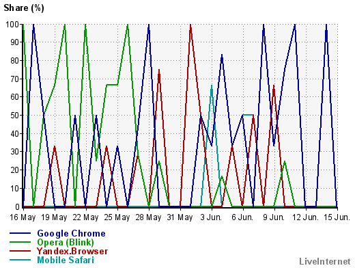Image resolution: width=355 pixels, height=268 pixels.
Task: Click the 3 Jun. date label
Action: pyautogui.click(x=211, y=217)
